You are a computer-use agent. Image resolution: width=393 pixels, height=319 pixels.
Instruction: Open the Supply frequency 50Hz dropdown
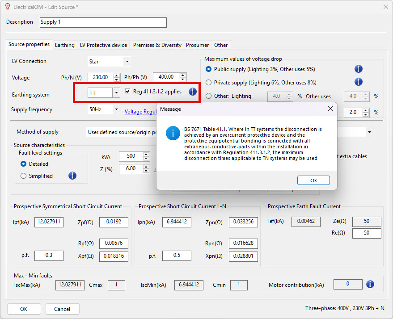click(x=116, y=109)
